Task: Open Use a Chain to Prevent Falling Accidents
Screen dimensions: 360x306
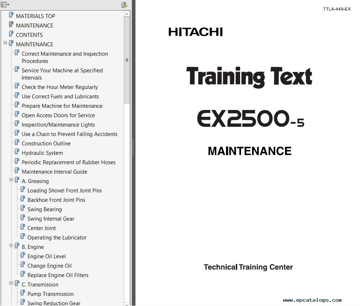Action: pos(69,134)
